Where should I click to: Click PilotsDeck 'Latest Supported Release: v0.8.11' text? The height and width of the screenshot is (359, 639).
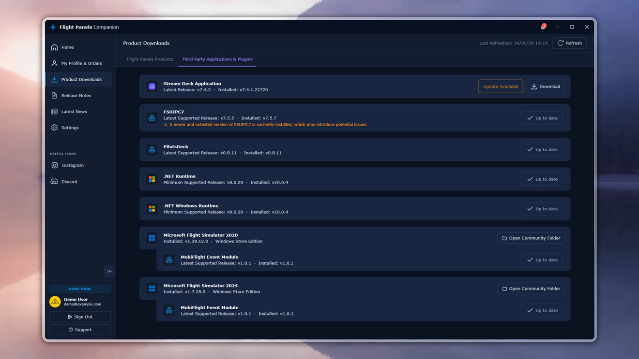pos(200,153)
